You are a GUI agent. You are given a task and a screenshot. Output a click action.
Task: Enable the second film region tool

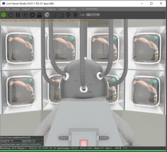point(61,15)
